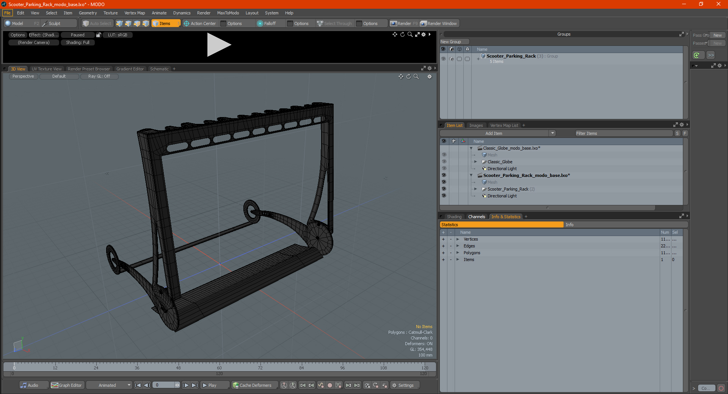Open Action Center tool
Viewport: 728px width, 394px height.
pyautogui.click(x=200, y=23)
